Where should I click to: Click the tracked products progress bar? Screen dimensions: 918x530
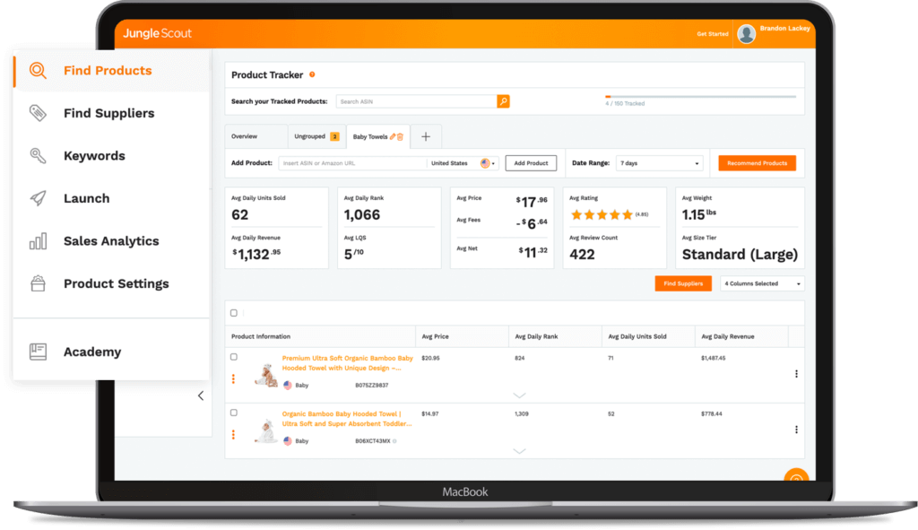[x=701, y=97]
